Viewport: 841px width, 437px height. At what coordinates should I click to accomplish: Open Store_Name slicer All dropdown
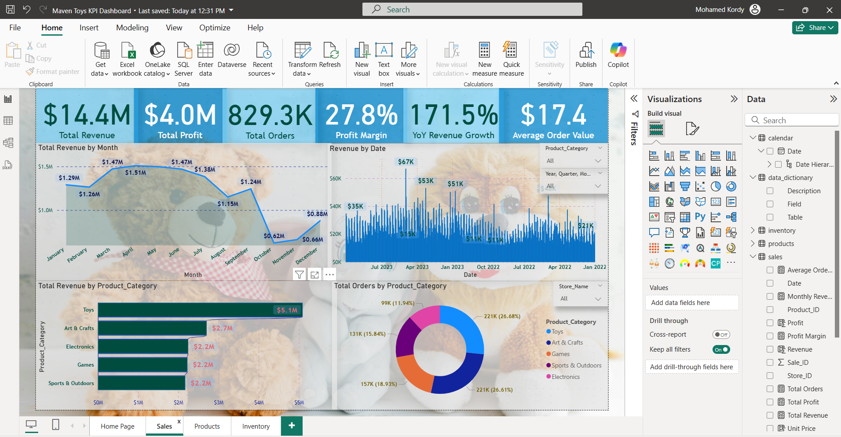pyautogui.click(x=581, y=299)
